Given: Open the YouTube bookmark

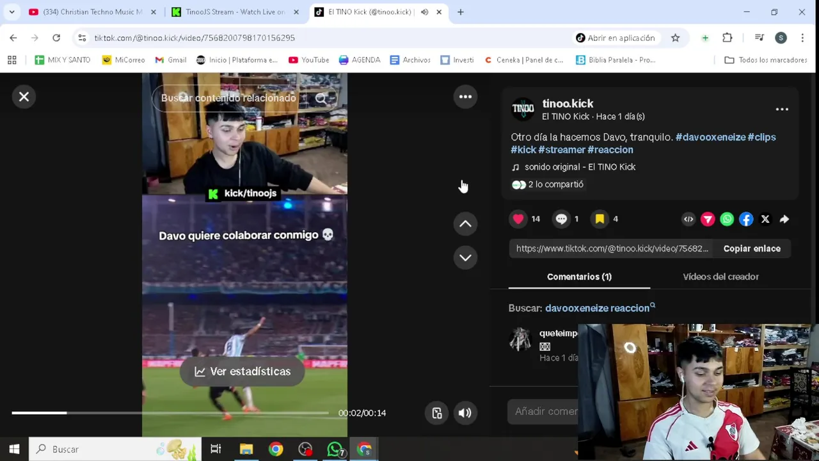Looking at the screenshot, I should pos(308,60).
